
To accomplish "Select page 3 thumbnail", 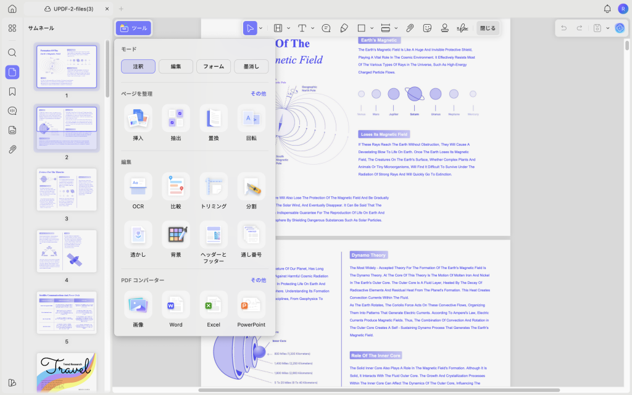I will click(x=67, y=189).
